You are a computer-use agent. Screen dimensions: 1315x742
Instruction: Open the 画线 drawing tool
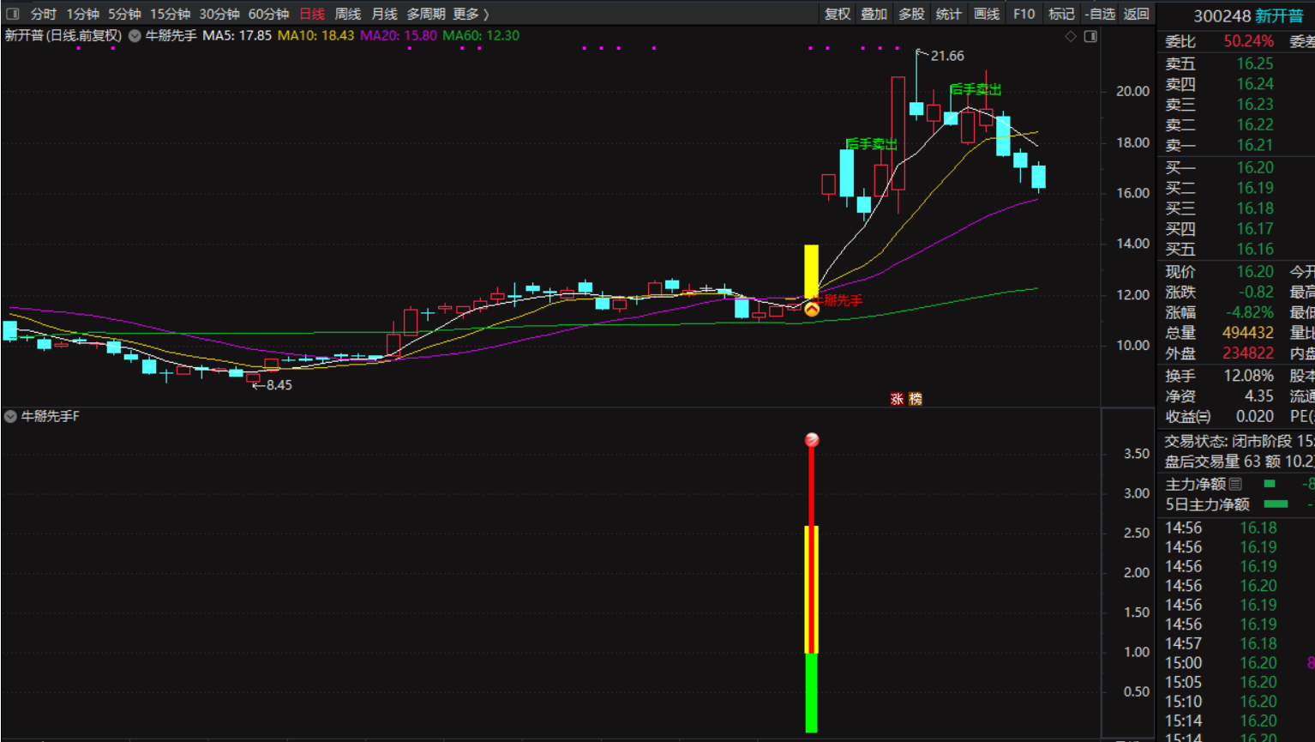987,14
